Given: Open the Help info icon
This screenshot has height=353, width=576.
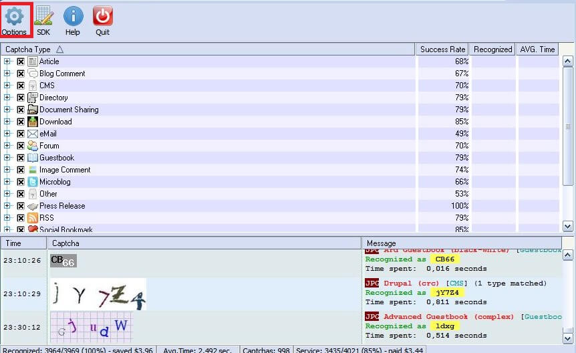Looking at the screenshot, I should [x=73, y=16].
